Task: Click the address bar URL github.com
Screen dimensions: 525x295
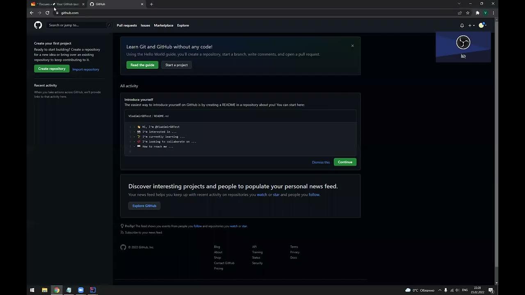Action: coord(70,13)
